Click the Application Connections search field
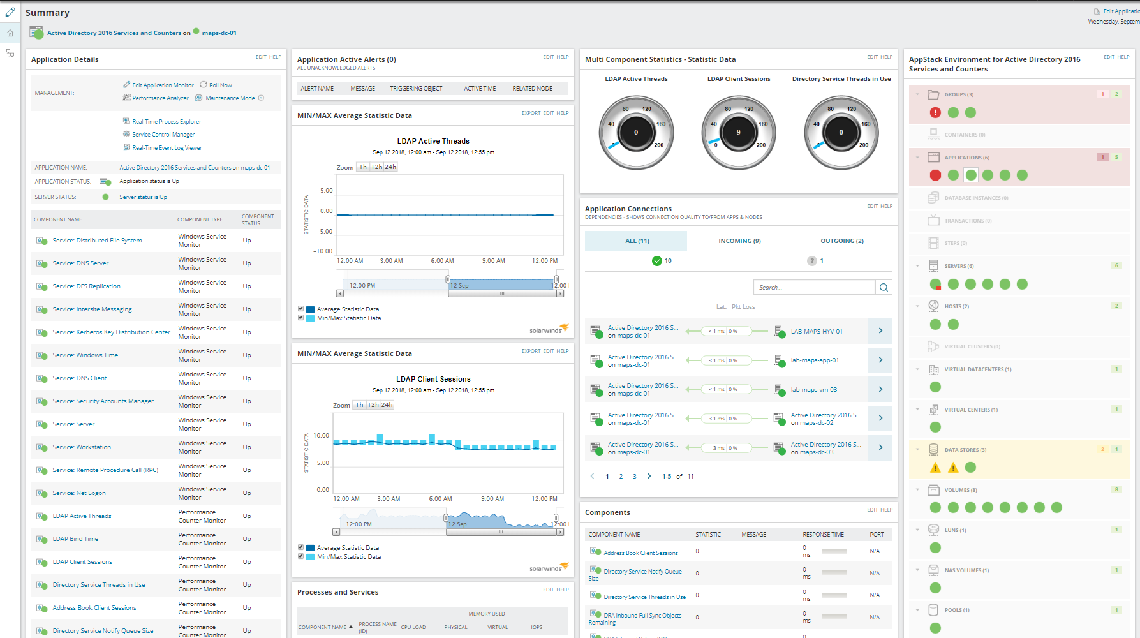 (x=814, y=288)
